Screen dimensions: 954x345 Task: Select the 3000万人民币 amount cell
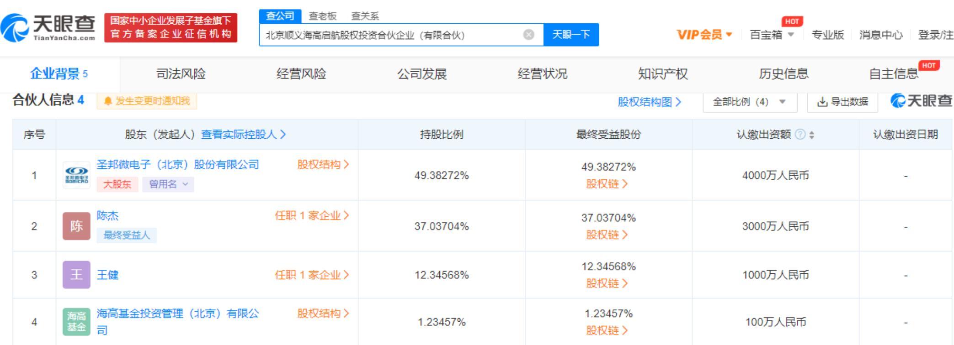point(776,226)
